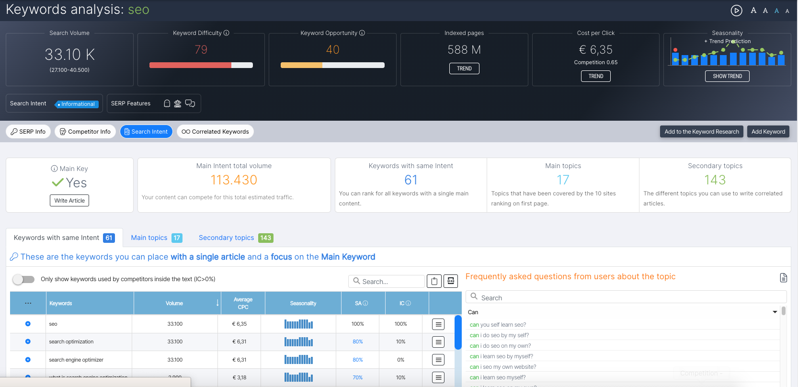Show Cost per Click TREND
Image resolution: width=798 pixels, height=387 pixels.
[x=596, y=76]
